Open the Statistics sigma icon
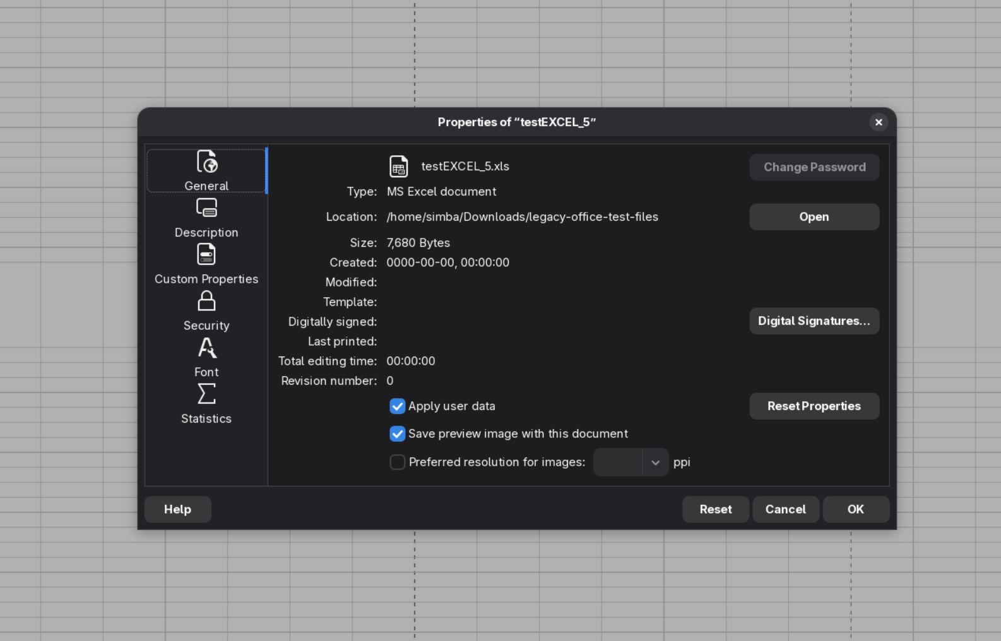 click(x=206, y=394)
